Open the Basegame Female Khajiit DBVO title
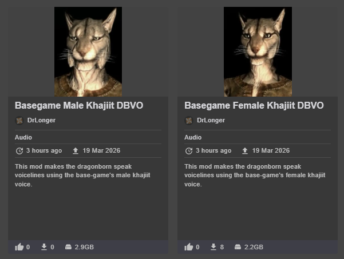 (254, 106)
